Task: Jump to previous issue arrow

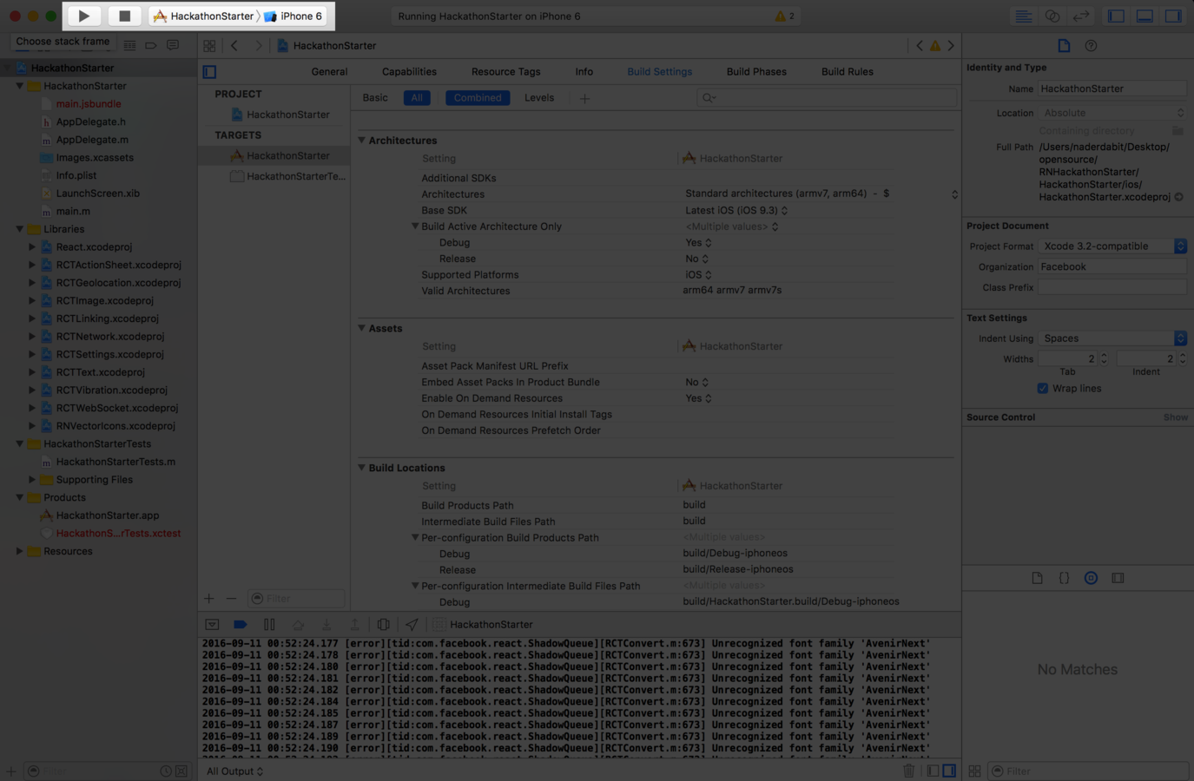Action: [x=920, y=45]
